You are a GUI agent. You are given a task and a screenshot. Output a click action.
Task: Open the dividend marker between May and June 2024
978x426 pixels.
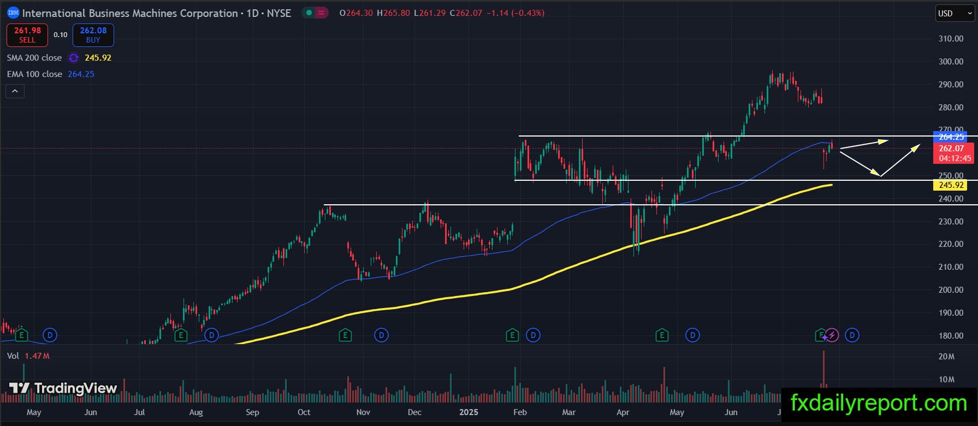click(50, 335)
